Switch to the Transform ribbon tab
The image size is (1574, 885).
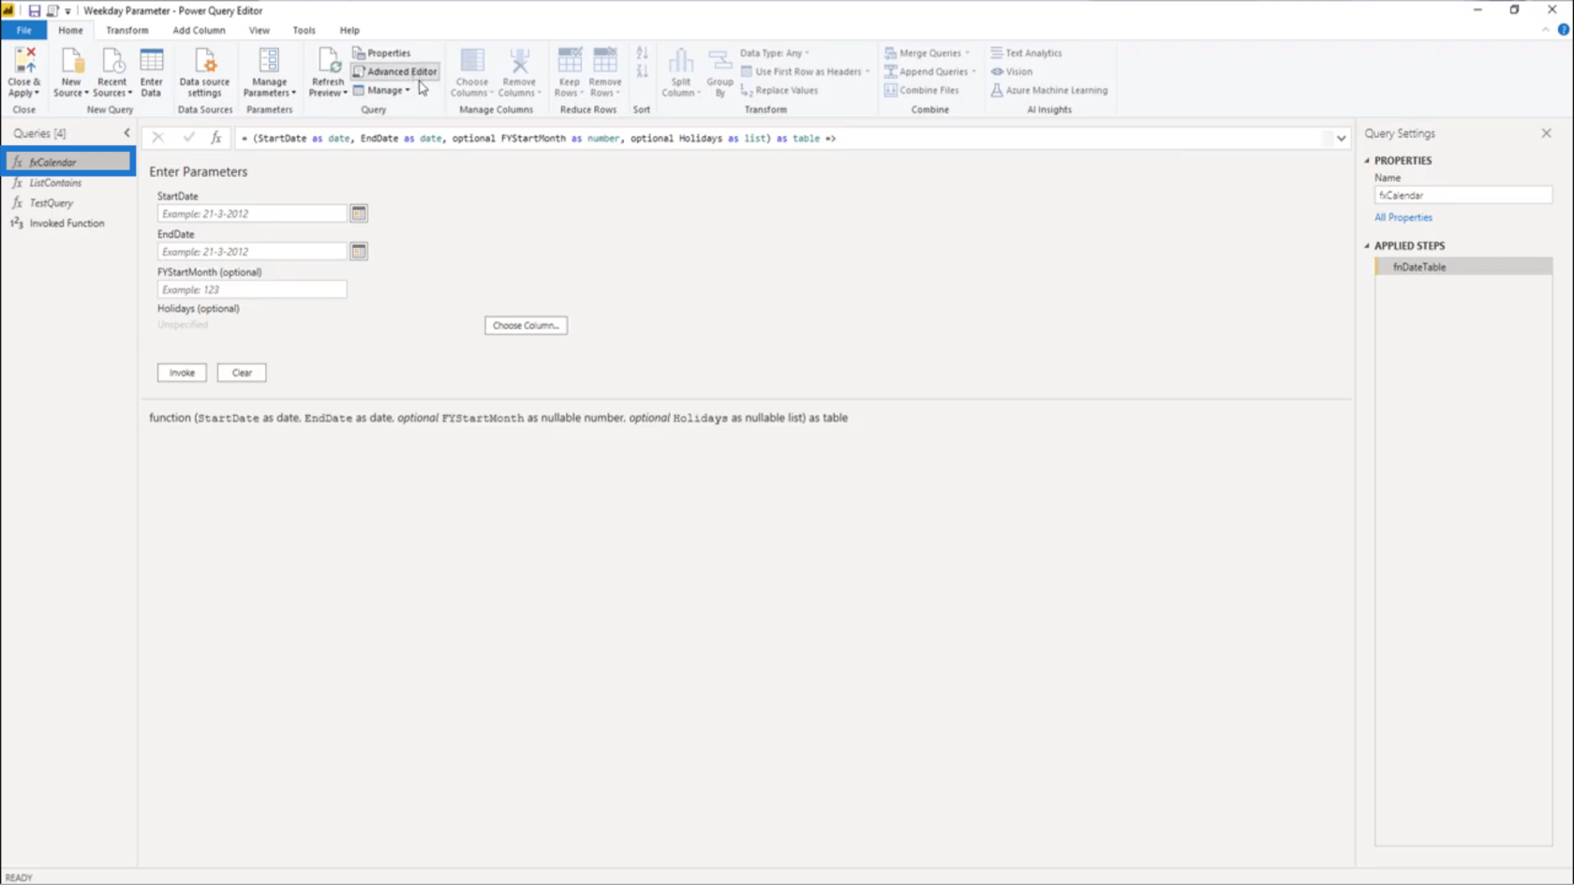126,30
